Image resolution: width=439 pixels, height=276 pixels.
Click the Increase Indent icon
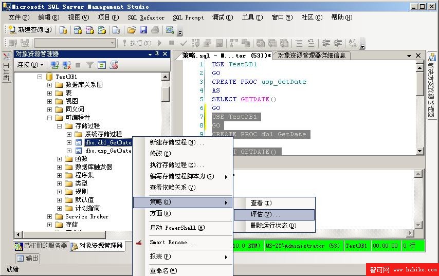(338, 43)
